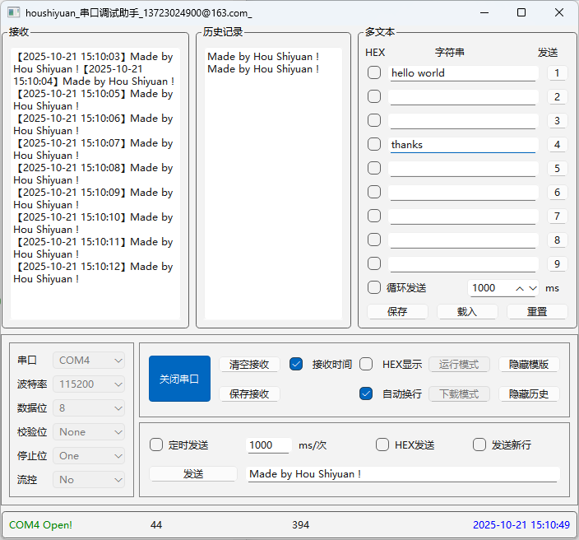Viewport: 579px width, 540px height.
Task: Send row 1 with button 1
Action: 557,73
